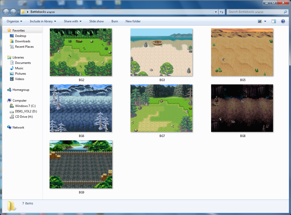Open the Organize menu
The width and height of the screenshot is (291, 215).
pos(14,21)
